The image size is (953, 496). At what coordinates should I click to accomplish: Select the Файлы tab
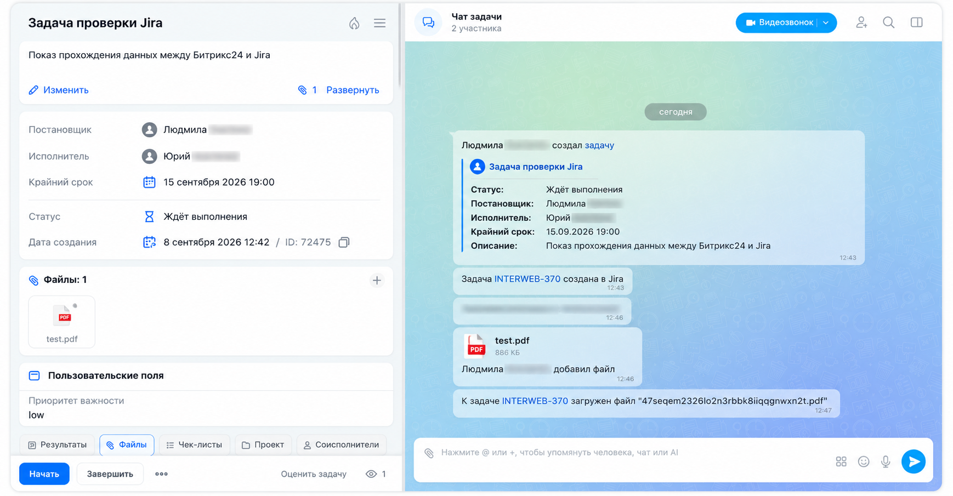point(127,445)
